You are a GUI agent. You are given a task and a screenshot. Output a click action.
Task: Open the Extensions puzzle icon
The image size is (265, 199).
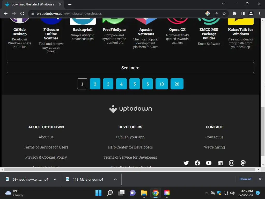234,13
